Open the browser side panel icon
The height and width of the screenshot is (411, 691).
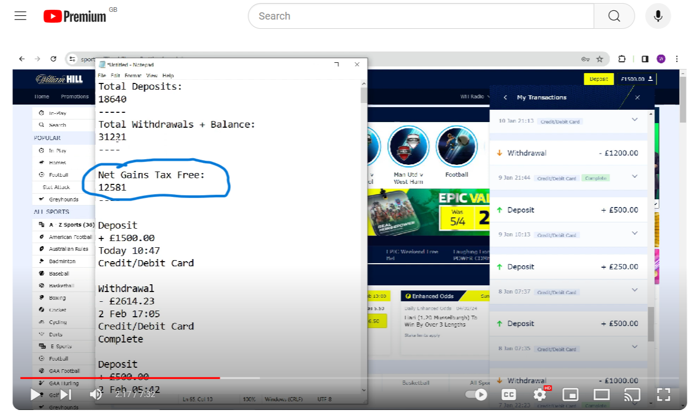pyautogui.click(x=645, y=59)
